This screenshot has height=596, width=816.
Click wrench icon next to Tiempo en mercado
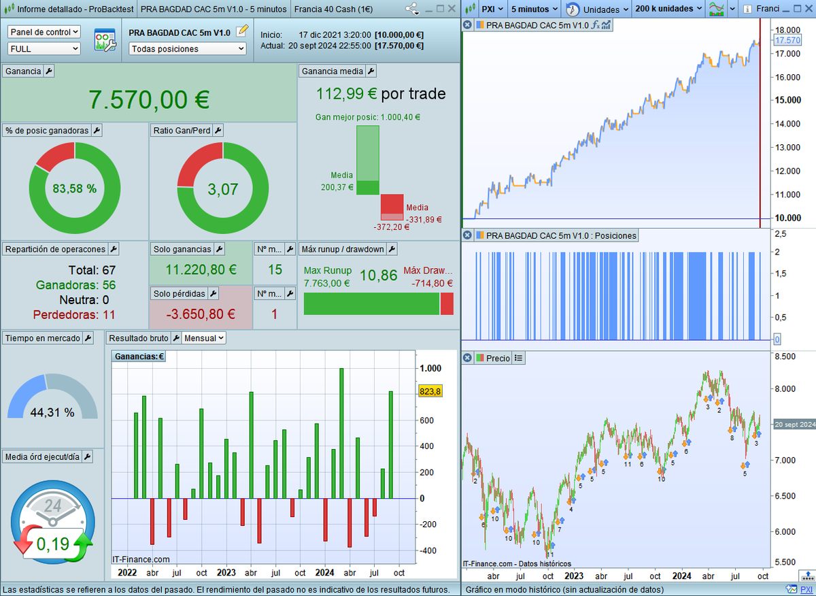click(88, 338)
